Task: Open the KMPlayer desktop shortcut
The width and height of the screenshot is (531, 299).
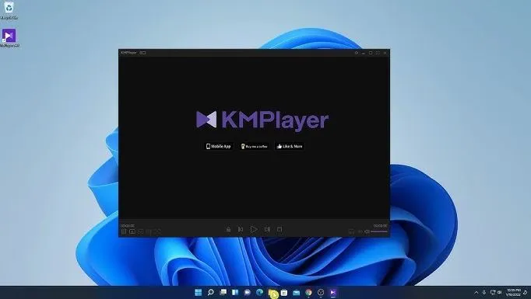Action: tap(9, 38)
